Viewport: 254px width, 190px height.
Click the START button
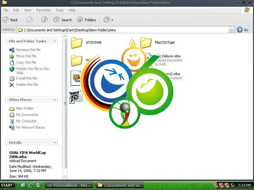[x=7, y=185]
